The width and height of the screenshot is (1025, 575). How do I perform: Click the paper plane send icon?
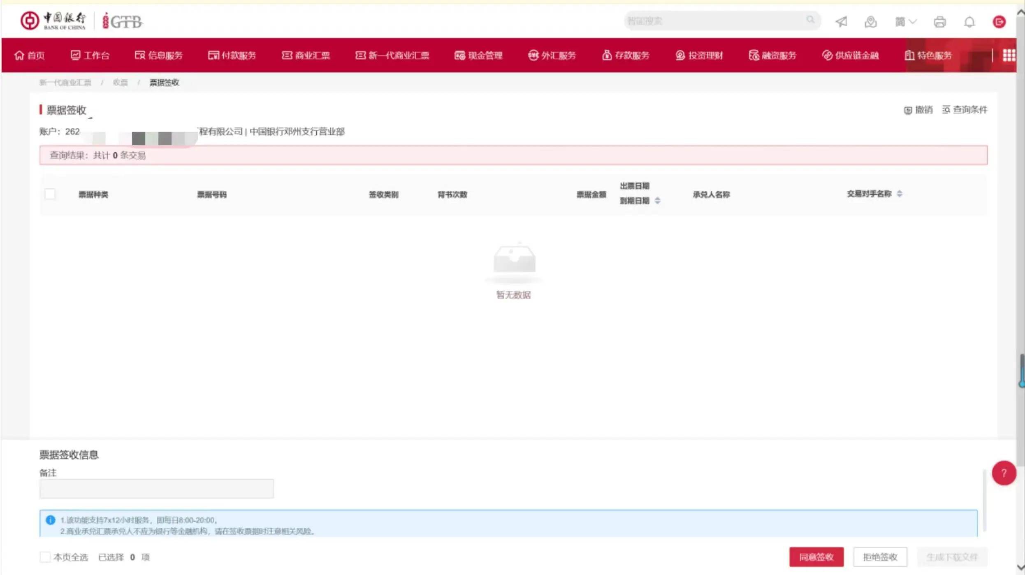(x=841, y=21)
